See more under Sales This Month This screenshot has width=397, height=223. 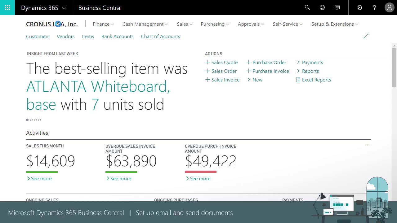tap(39, 178)
